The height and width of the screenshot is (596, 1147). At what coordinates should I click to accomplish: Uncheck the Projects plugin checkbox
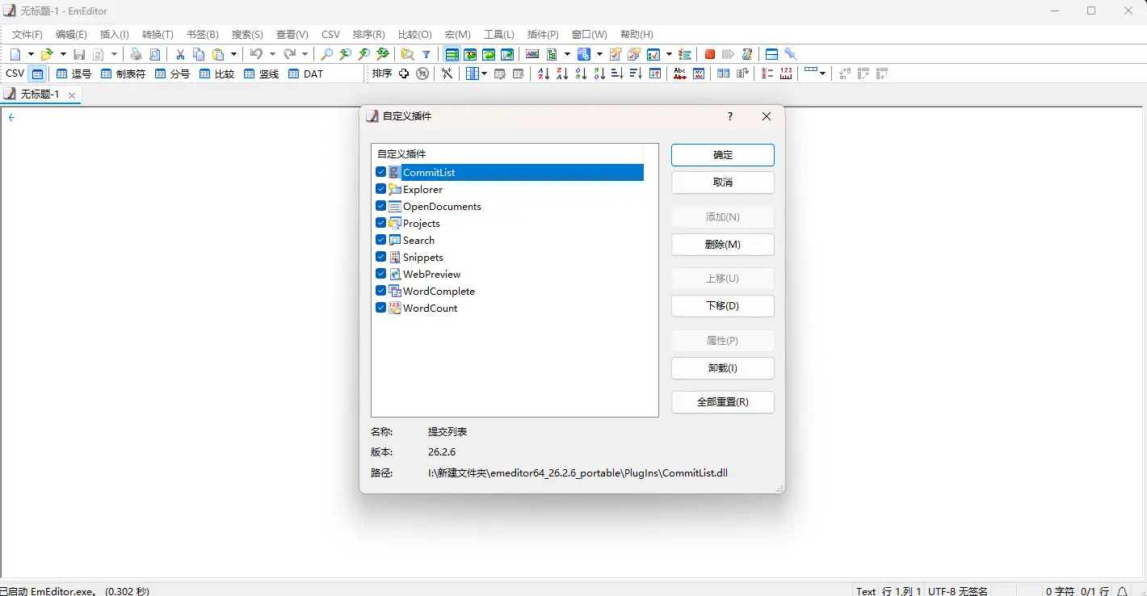pyautogui.click(x=381, y=223)
